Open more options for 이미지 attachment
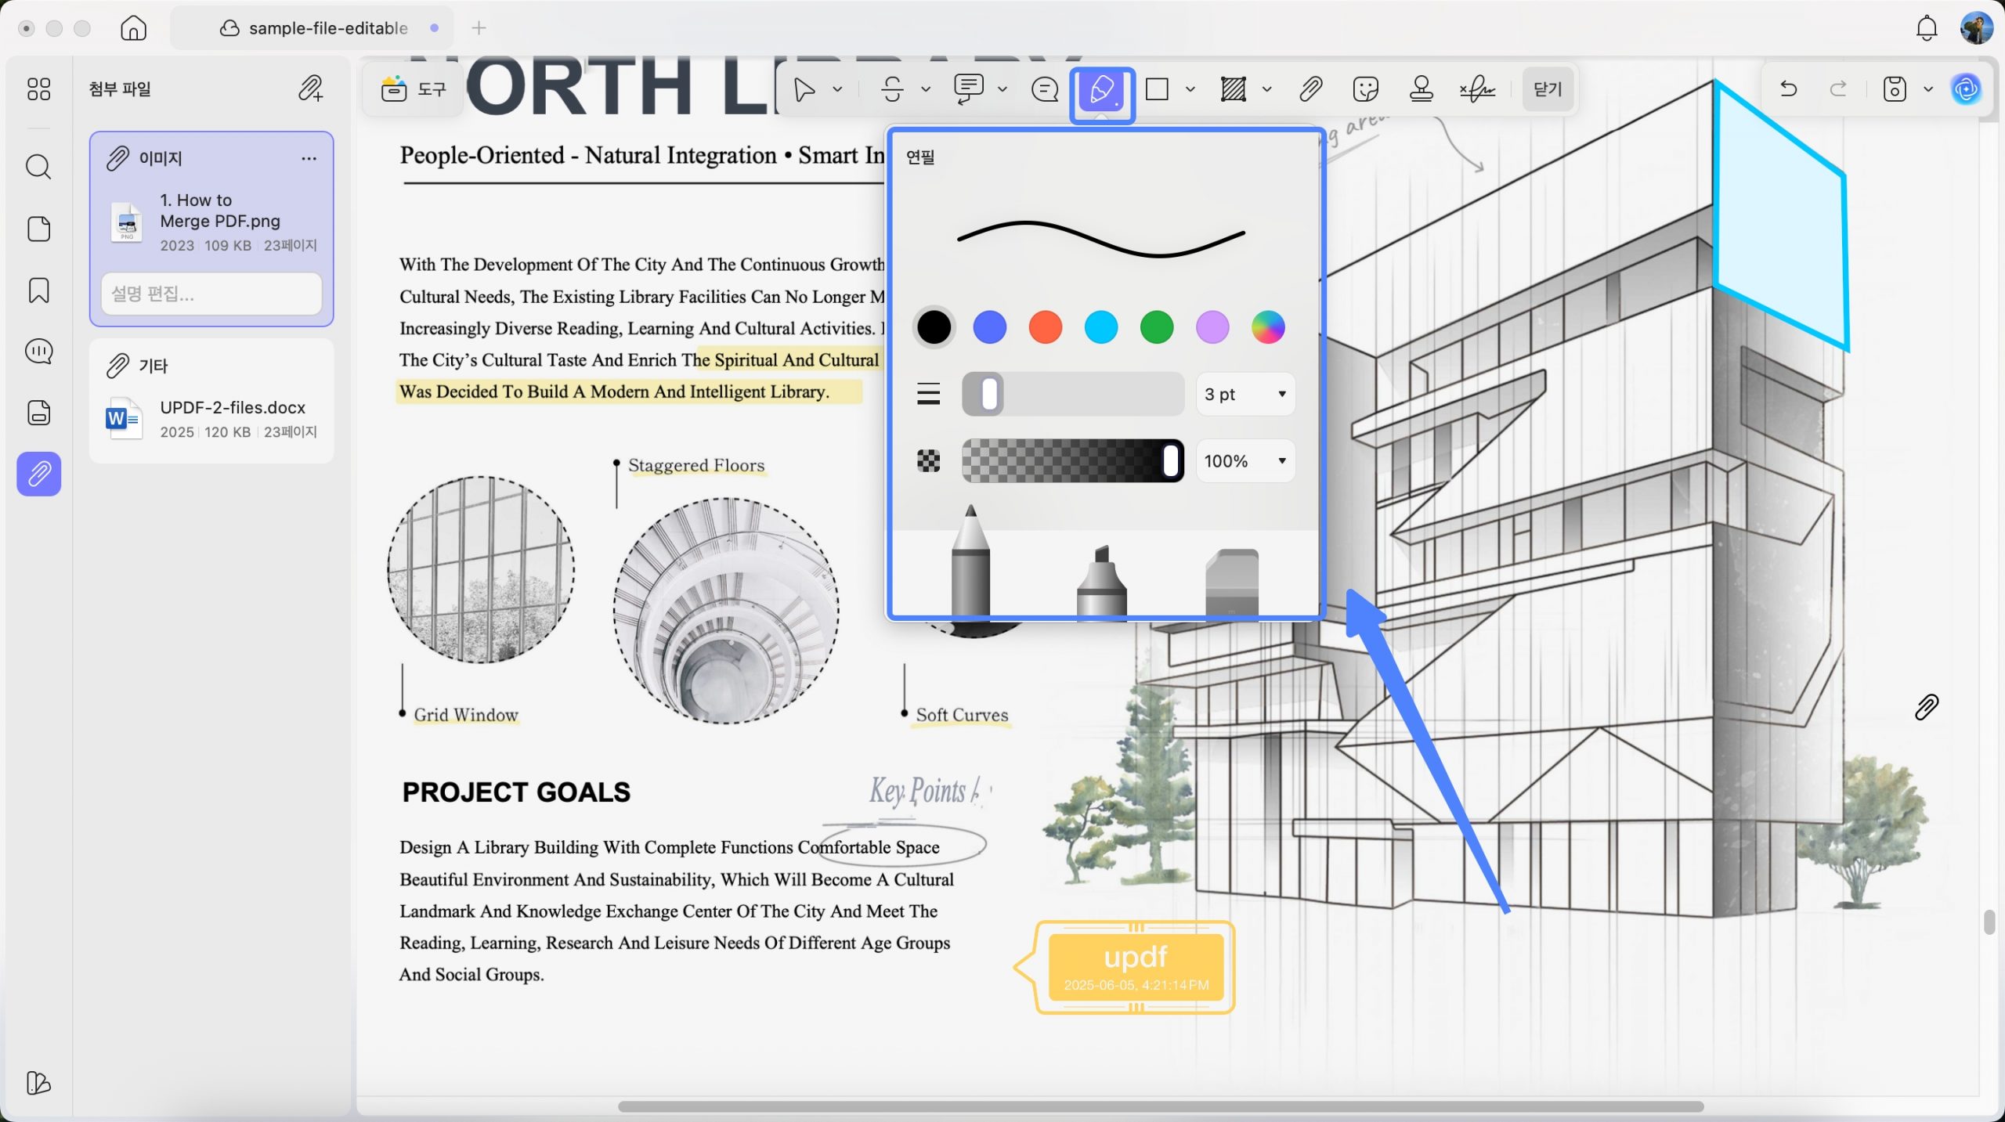The width and height of the screenshot is (2005, 1122). pos(309,159)
